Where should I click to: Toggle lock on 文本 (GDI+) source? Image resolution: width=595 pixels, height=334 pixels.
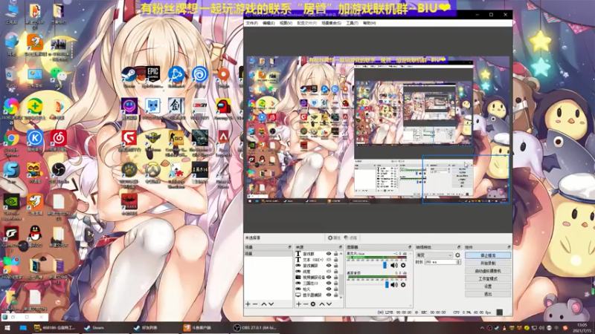(x=335, y=260)
